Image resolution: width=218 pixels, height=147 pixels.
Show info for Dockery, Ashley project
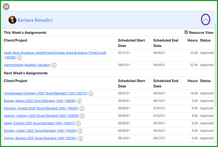pyautogui.click(x=80, y=131)
